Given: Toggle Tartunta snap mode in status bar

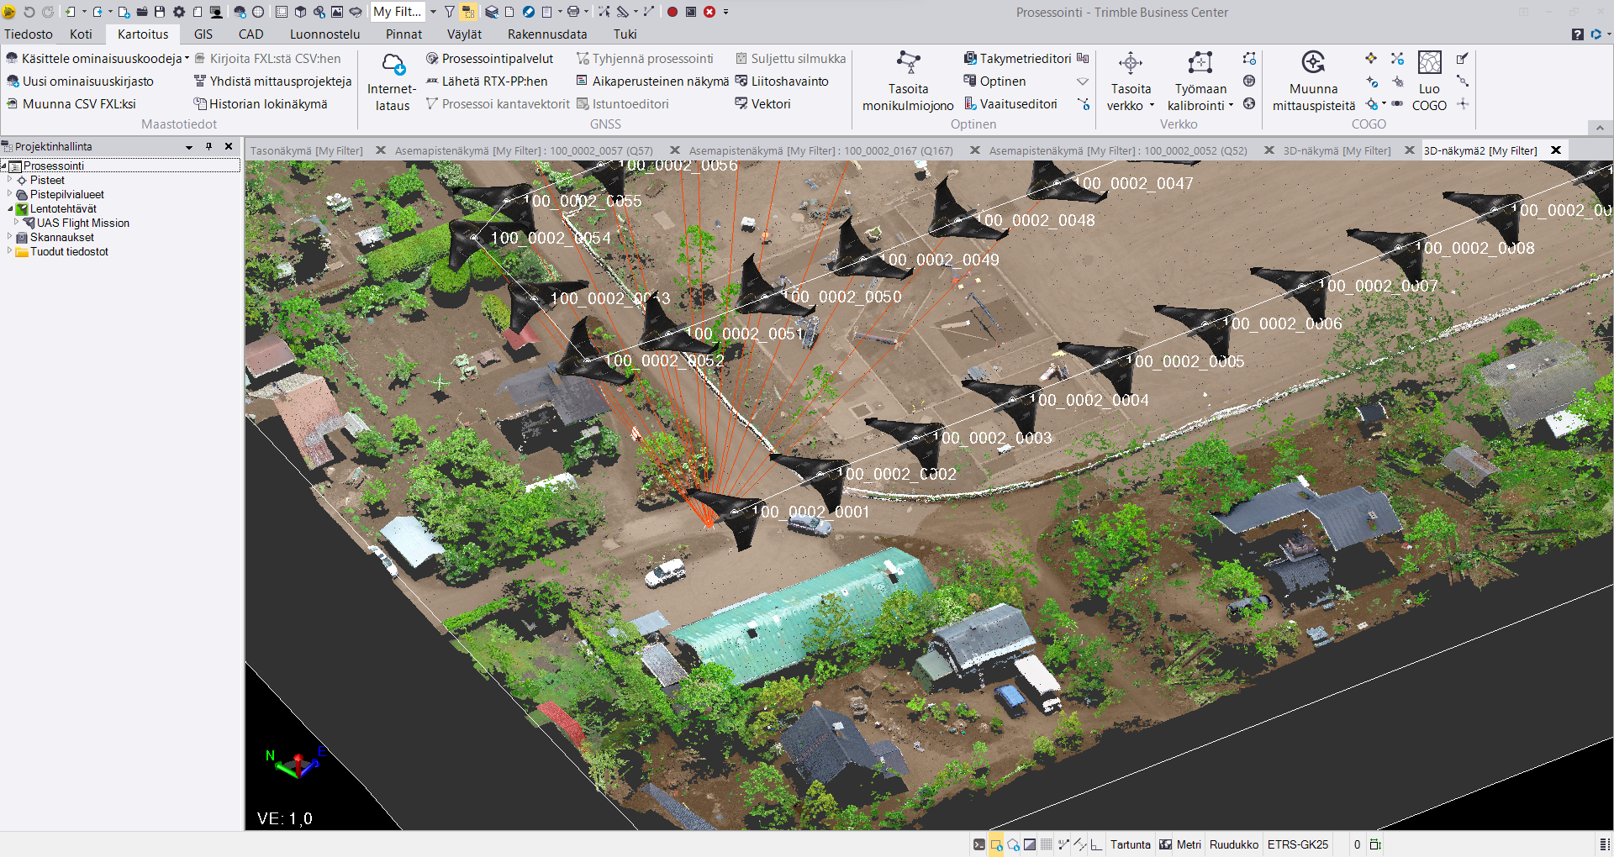Looking at the screenshot, I should 1130,844.
